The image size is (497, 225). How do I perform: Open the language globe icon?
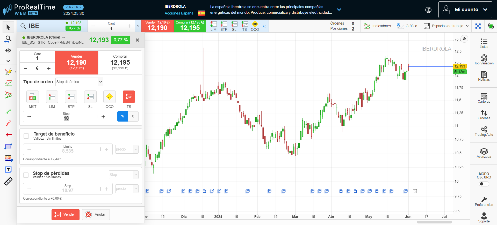point(428,10)
